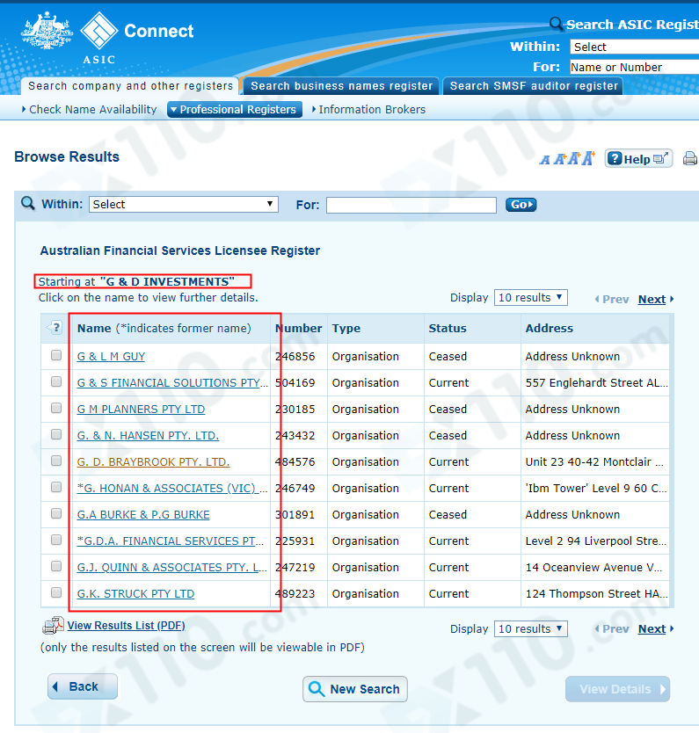699x733 pixels.
Task: Click the printer icon
Action: (690, 158)
